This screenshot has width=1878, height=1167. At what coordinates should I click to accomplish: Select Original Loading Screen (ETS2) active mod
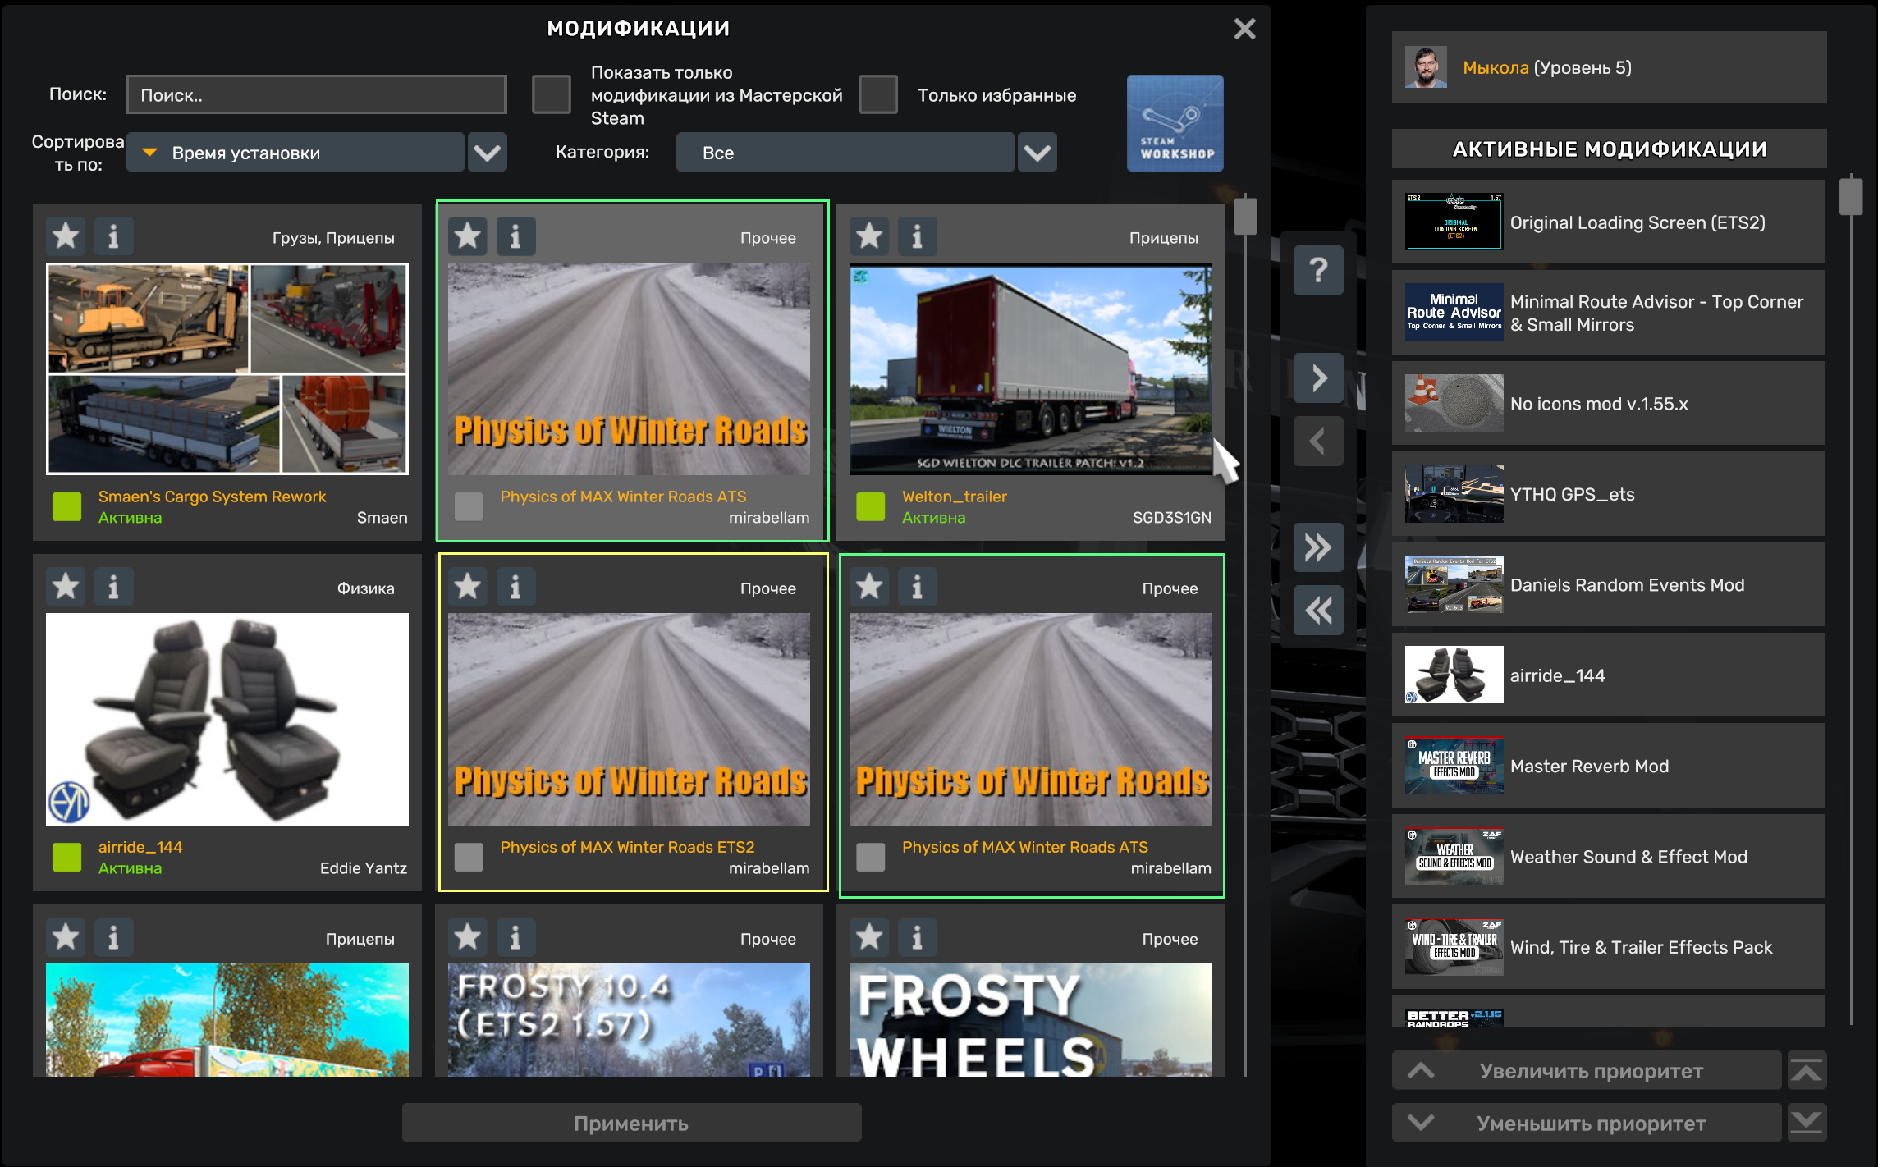coord(1609,222)
